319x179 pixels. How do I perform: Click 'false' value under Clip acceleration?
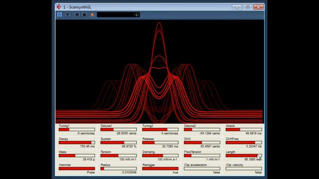[x=216, y=173]
